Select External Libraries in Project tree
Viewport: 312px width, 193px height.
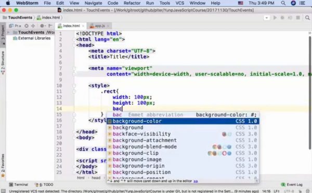[32, 38]
